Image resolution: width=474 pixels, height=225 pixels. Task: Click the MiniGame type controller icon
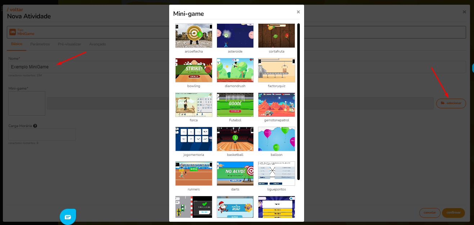[13, 32]
